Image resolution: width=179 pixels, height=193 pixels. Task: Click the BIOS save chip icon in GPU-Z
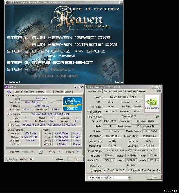[157, 116]
